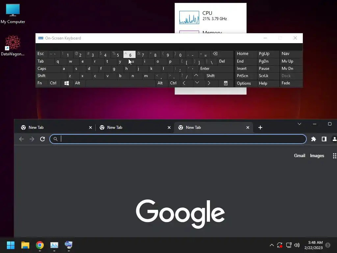Viewport: 337px width, 253px height.
Task: Click the Home key on keyboard
Action: tap(246, 54)
